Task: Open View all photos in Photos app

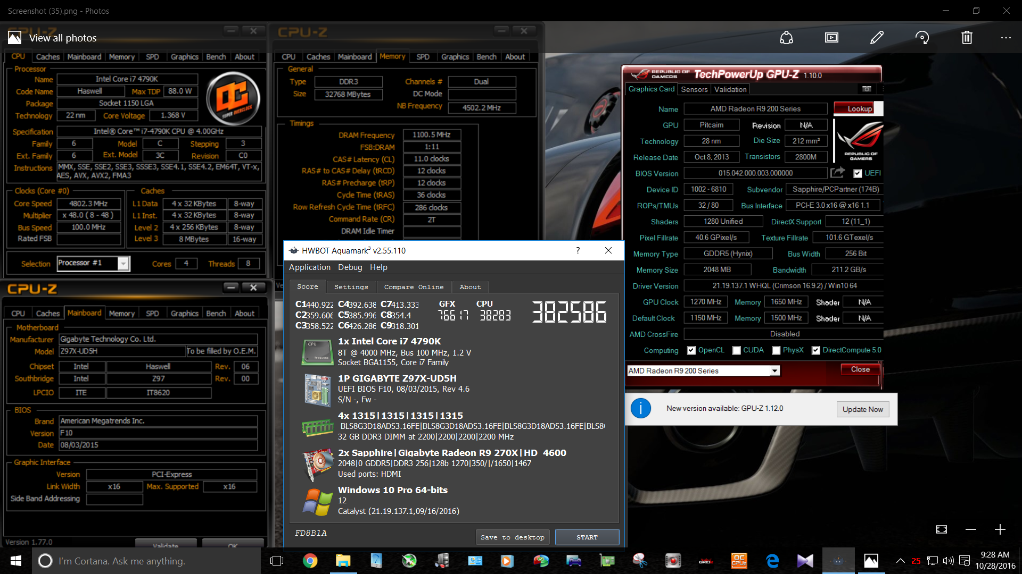Action: coord(52,38)
